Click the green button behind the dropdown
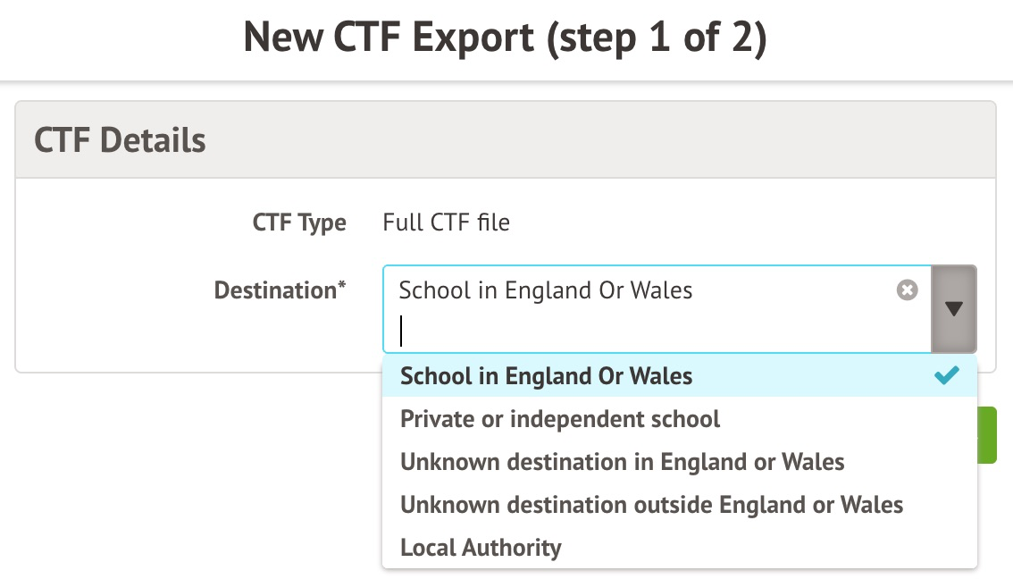 988,435
